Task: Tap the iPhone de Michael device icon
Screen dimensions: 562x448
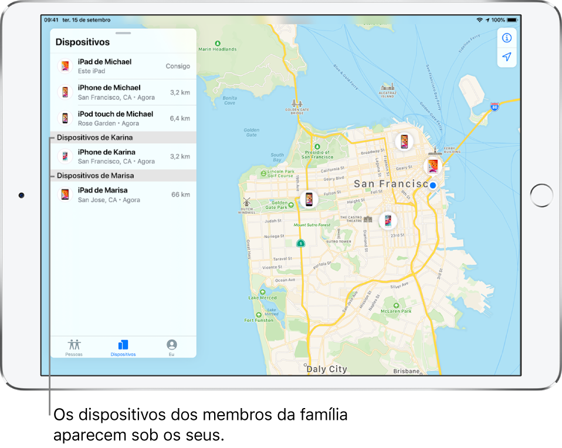Action: pos(65,92)
